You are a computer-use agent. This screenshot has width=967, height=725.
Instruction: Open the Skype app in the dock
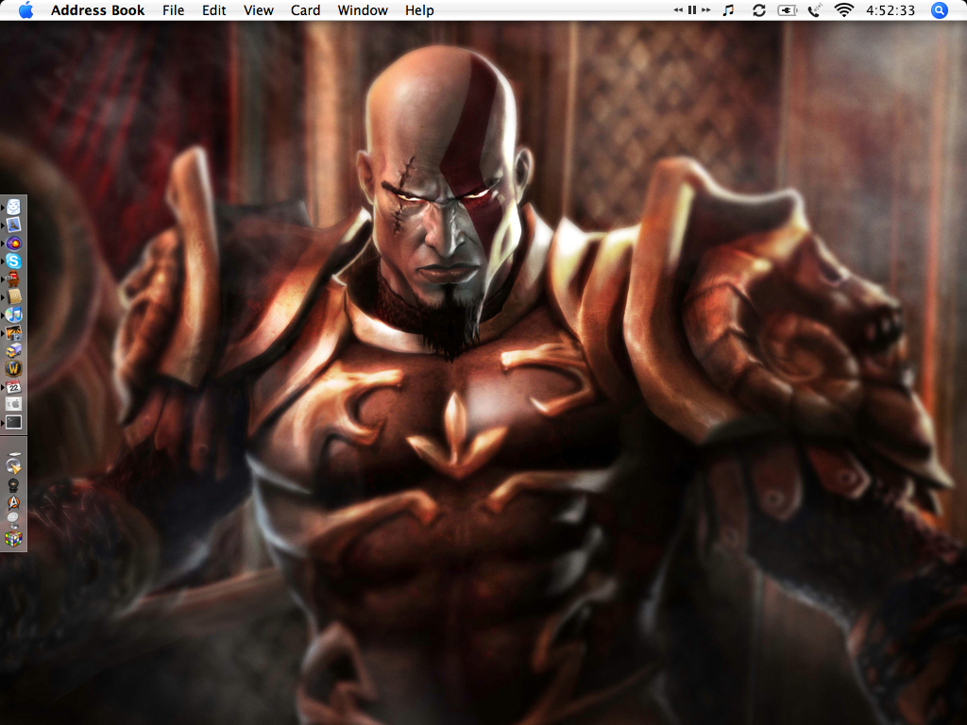(x=14, y=261)
